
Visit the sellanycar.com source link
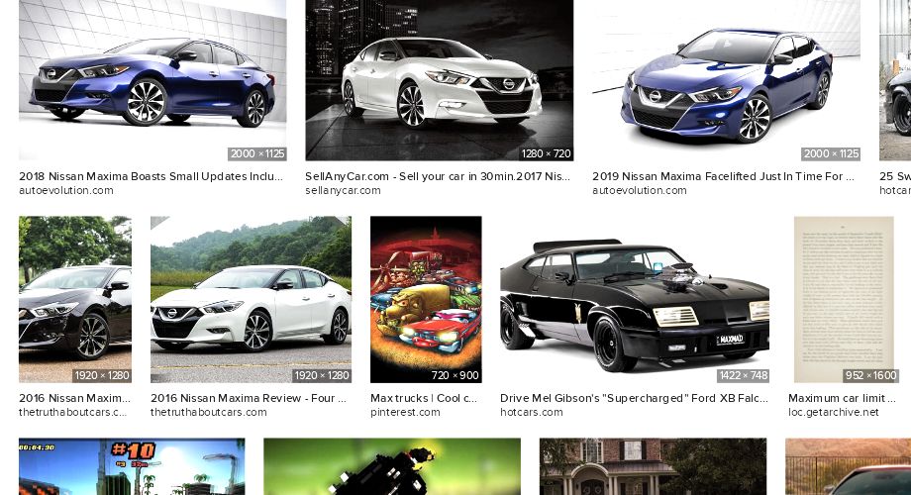pos(343,190)
